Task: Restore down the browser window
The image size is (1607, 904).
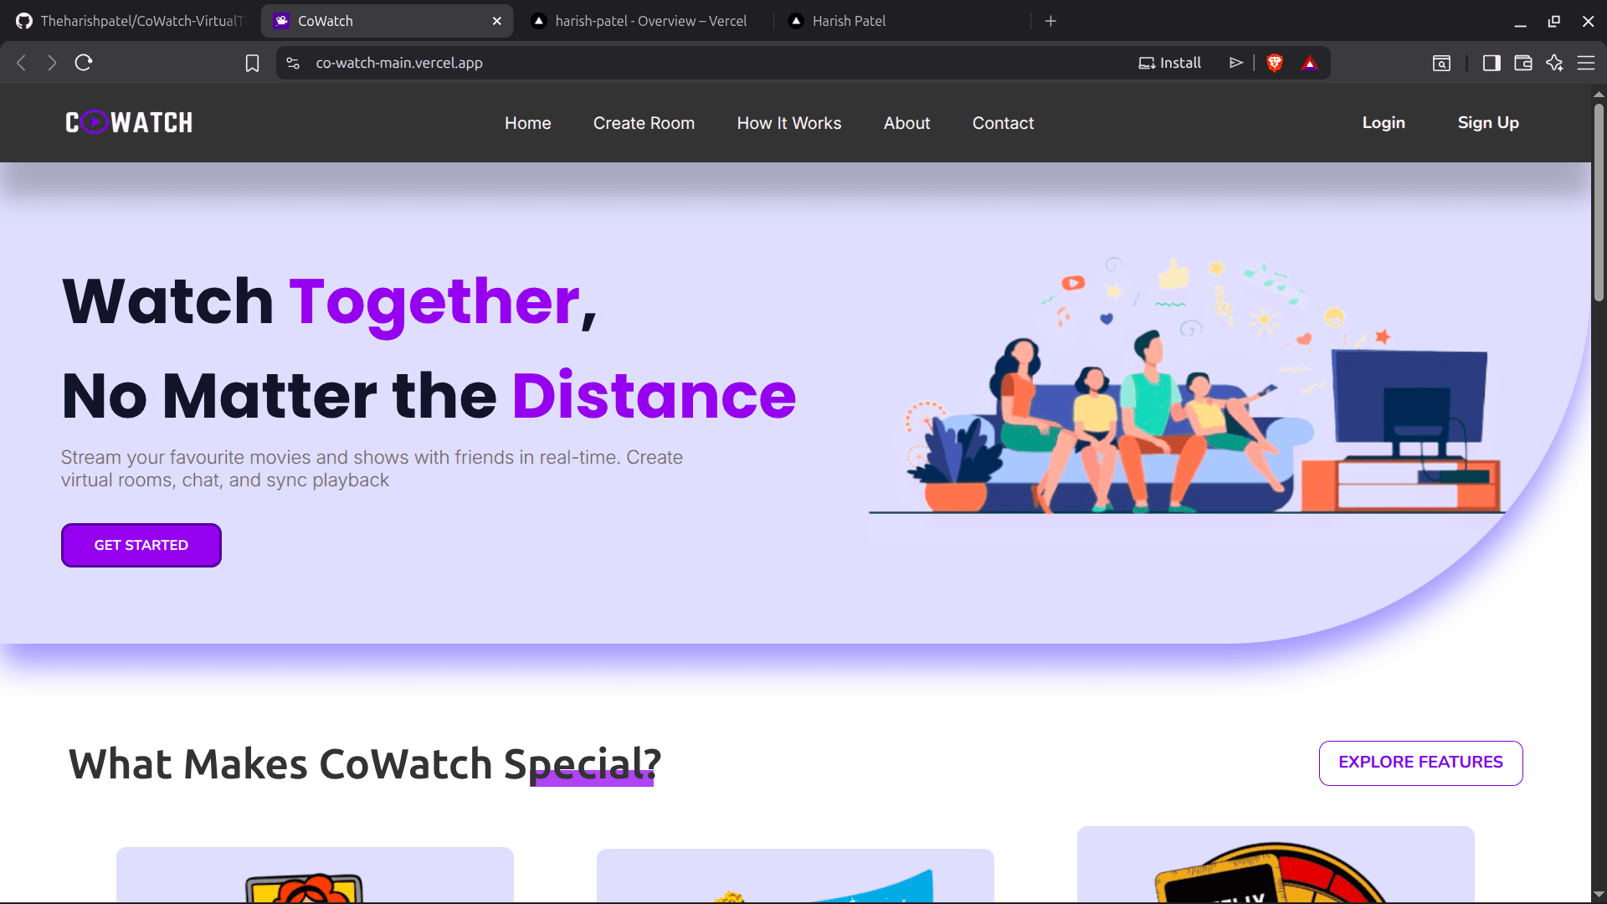Action: (x=1554, y=21)
